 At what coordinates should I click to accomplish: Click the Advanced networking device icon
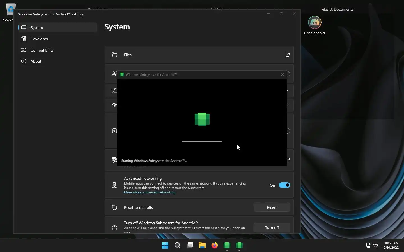pos(114,185)
